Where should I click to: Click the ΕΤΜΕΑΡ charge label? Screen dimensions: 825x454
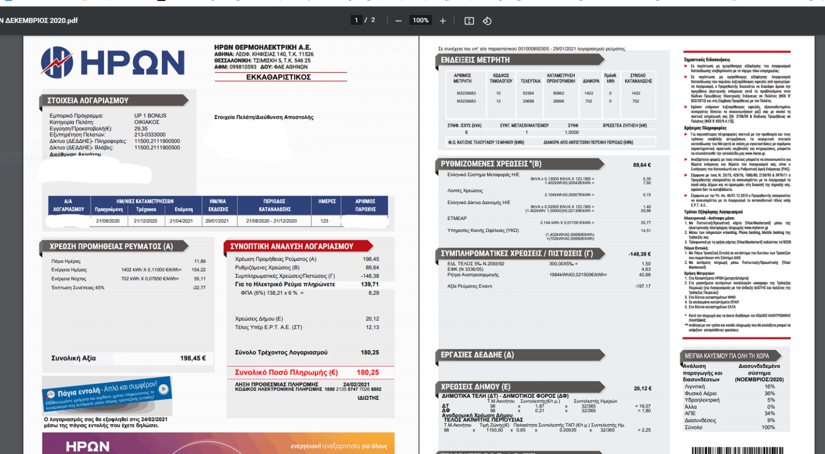click(x=457, y=218)
